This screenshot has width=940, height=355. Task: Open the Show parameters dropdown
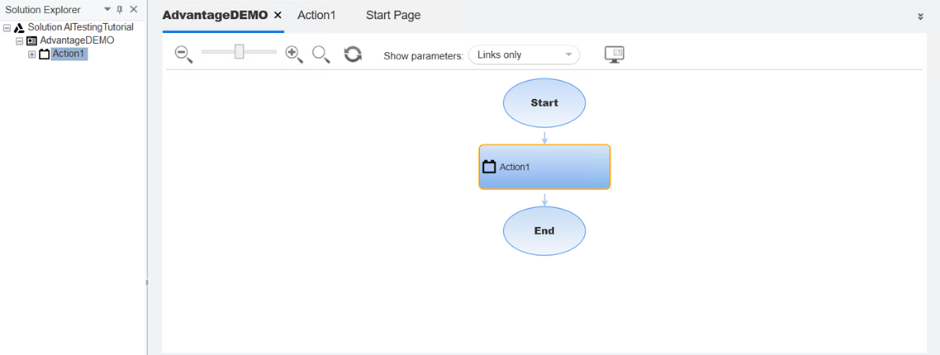point(524,54)
